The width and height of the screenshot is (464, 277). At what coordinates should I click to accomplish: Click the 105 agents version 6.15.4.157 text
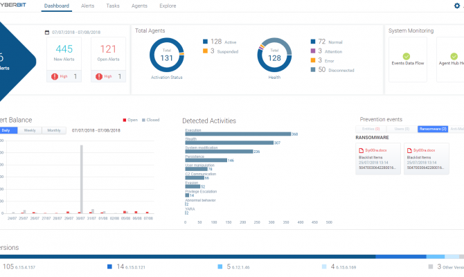pyautogui.click(x=19, y=267)
